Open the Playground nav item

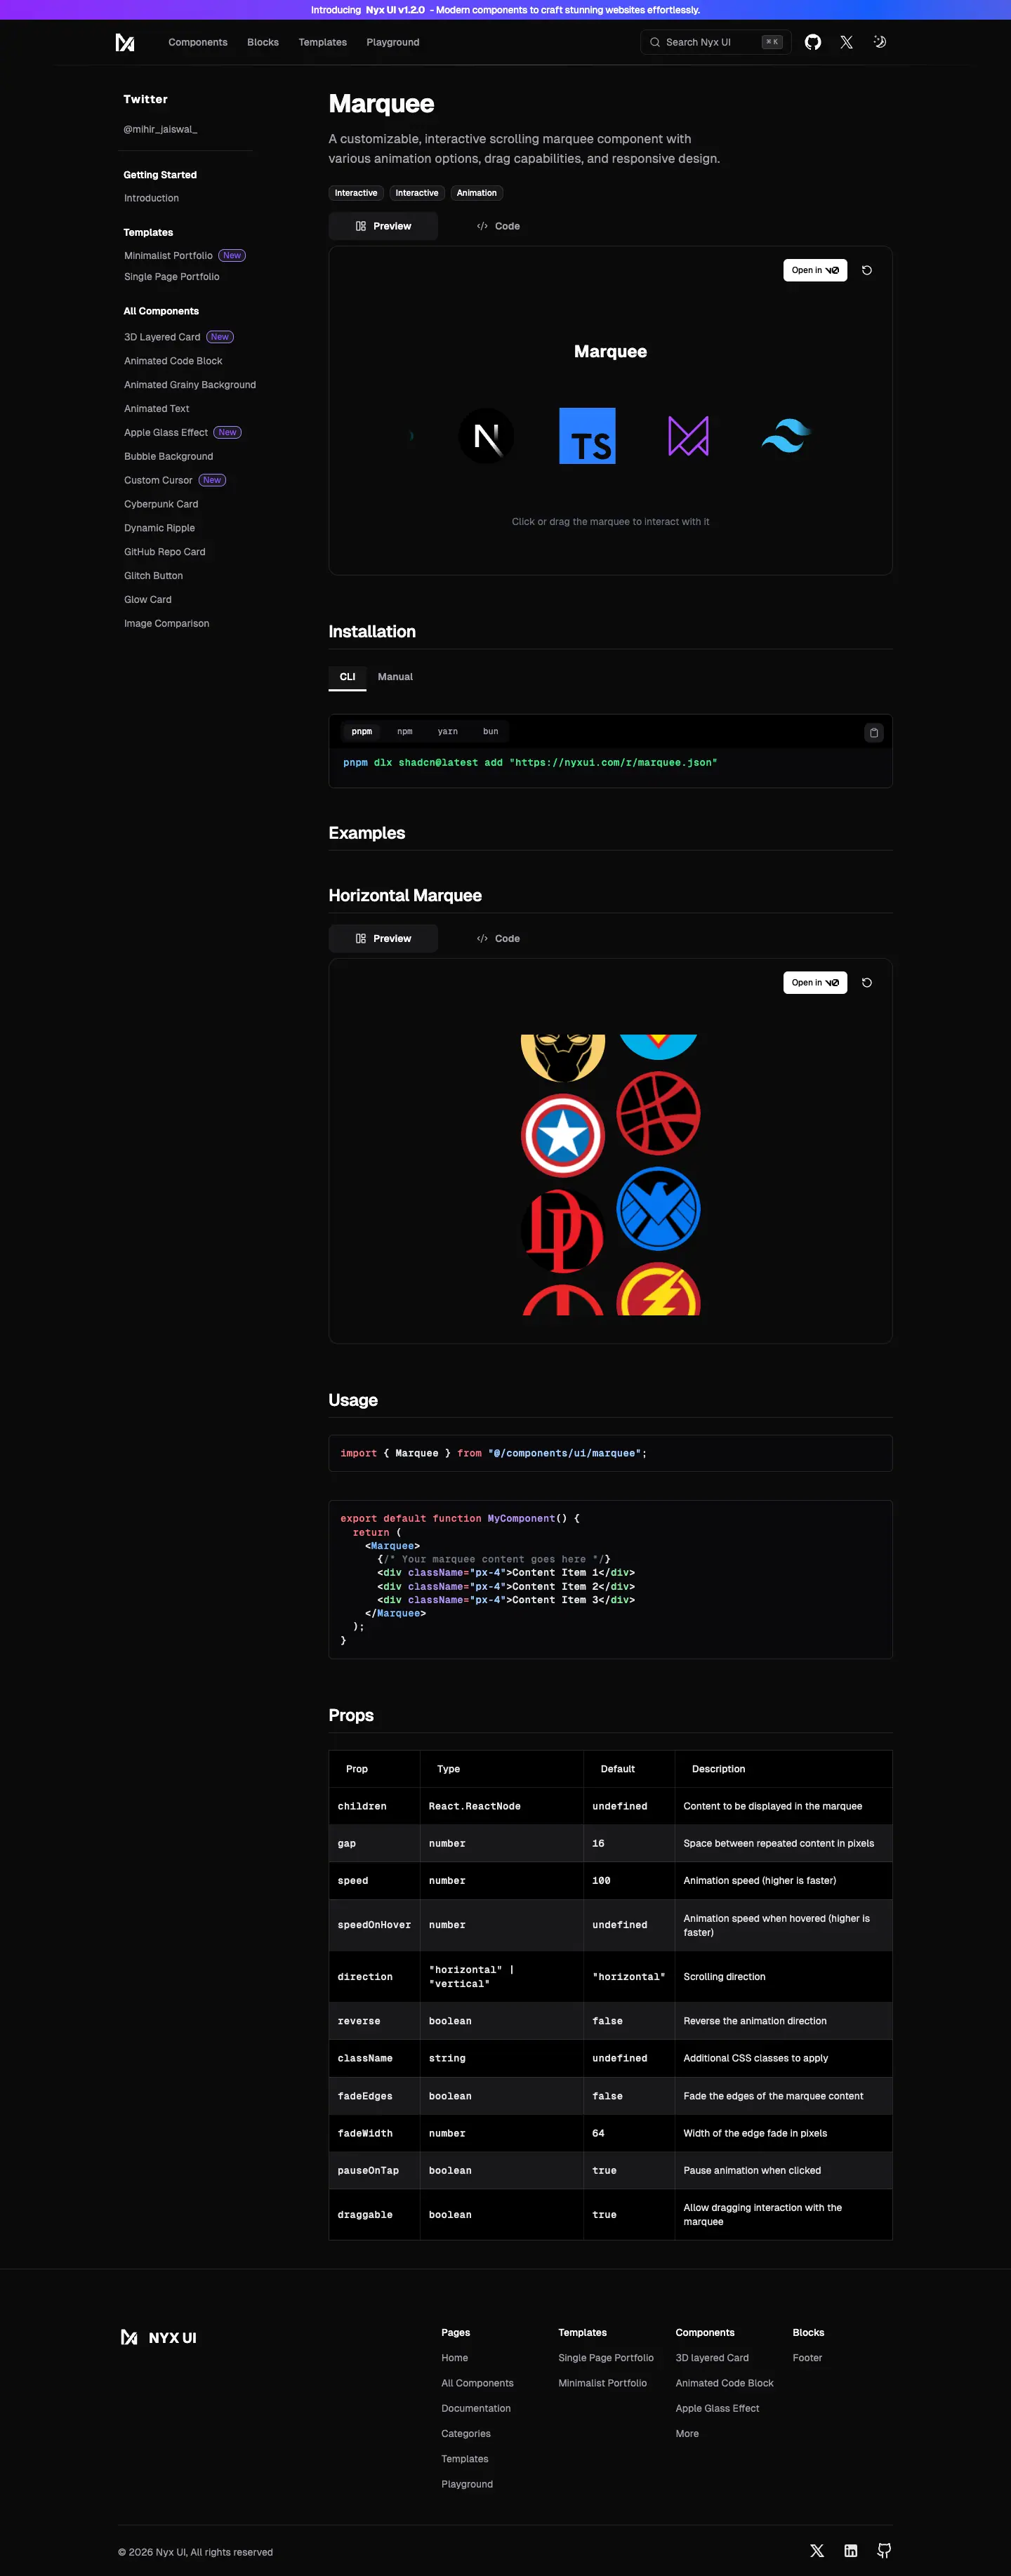(x=393, y=42)
